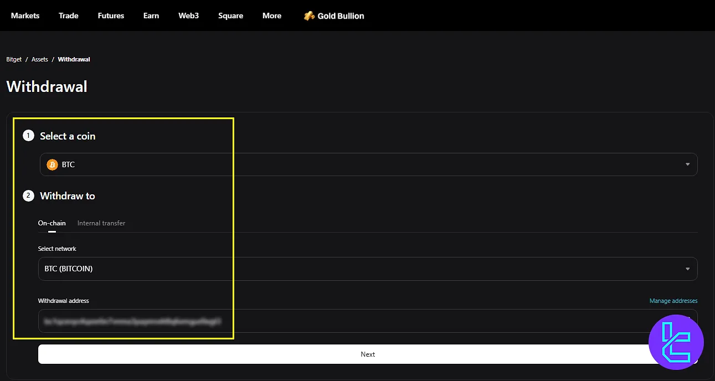Open the Gold Bullion promotion link
The height and width of the screenshot is (381, 715).
[334, 16]
